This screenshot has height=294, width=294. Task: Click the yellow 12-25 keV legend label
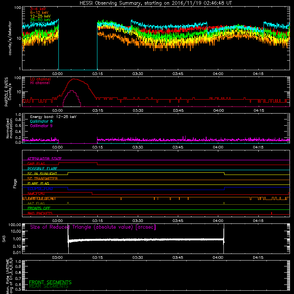[x=40, y=16]
